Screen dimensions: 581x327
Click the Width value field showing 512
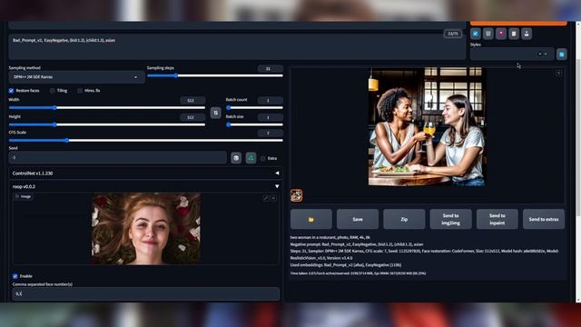click(192, 101)
